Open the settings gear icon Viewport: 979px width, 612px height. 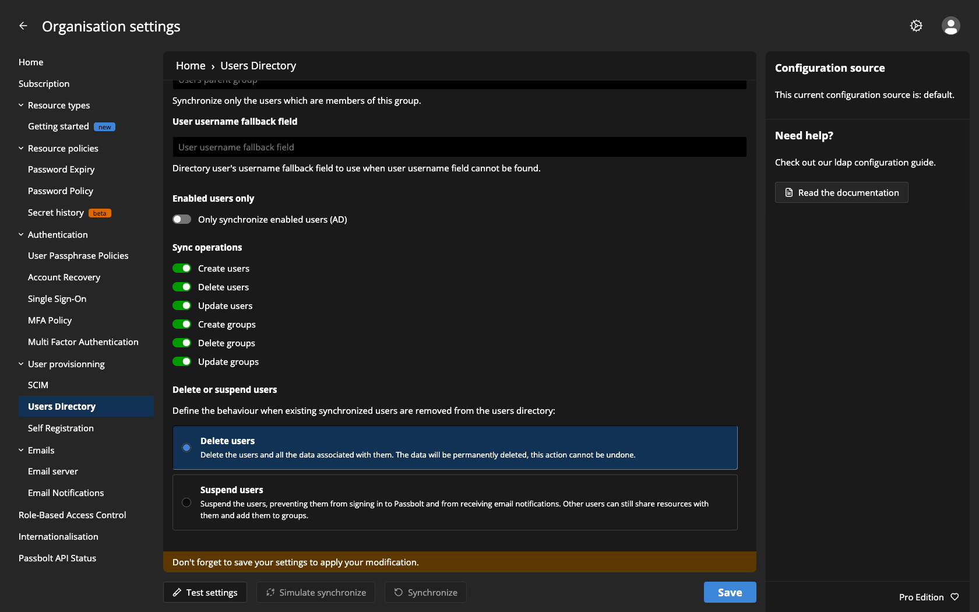[x=916, y=26]
